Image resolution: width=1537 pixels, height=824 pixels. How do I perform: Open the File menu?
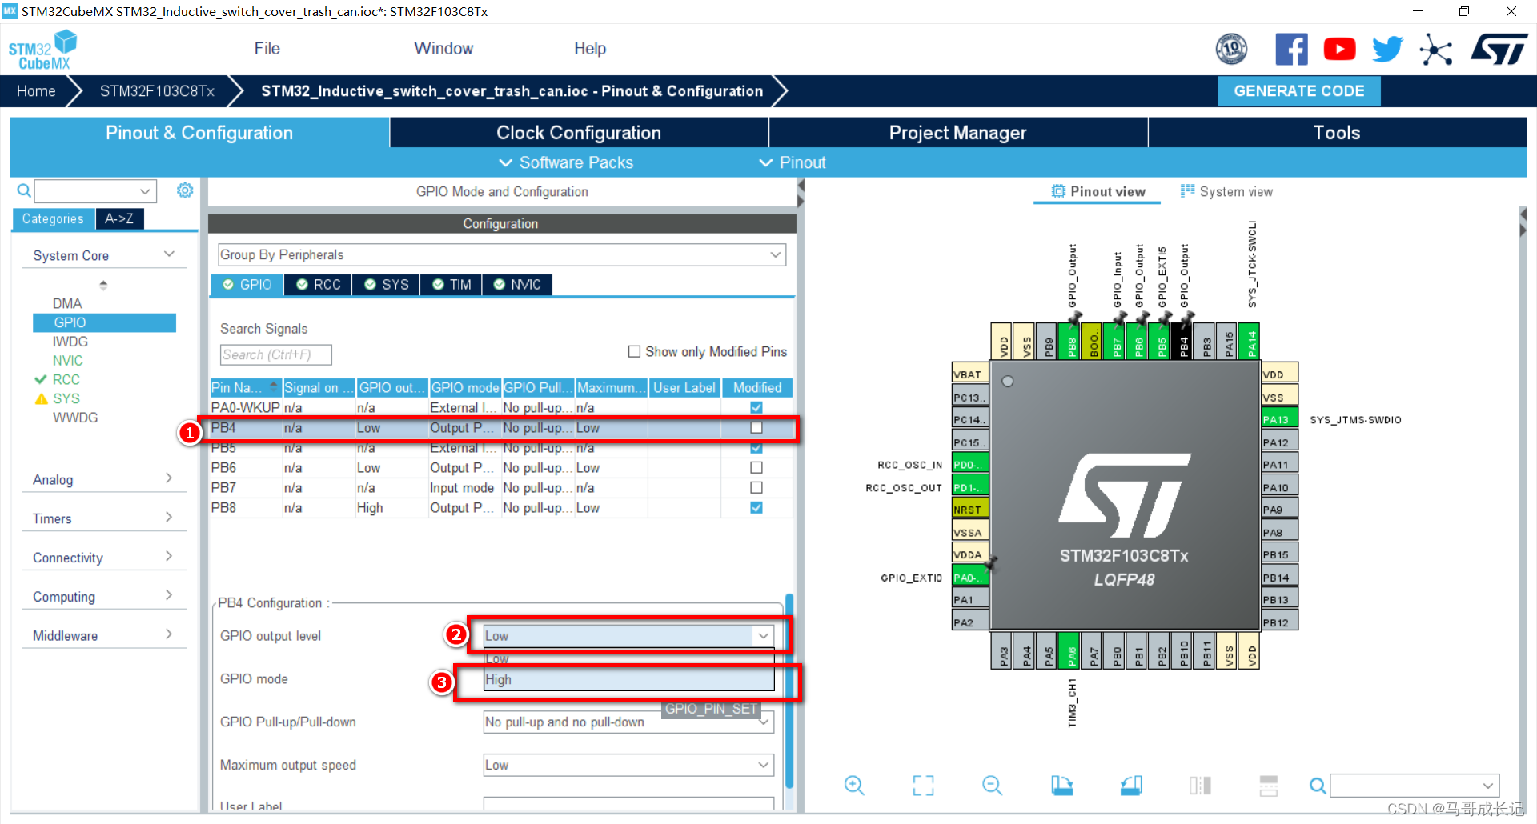tap(267, 49)
